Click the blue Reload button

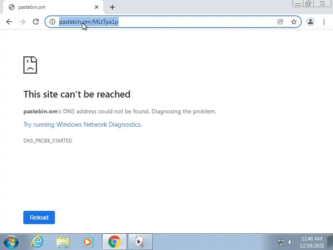point(39,217)
